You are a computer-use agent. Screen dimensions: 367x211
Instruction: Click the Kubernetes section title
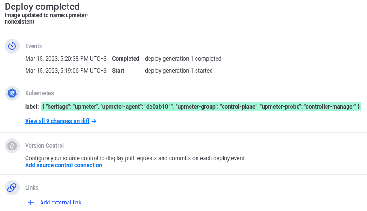pos(39,93)
